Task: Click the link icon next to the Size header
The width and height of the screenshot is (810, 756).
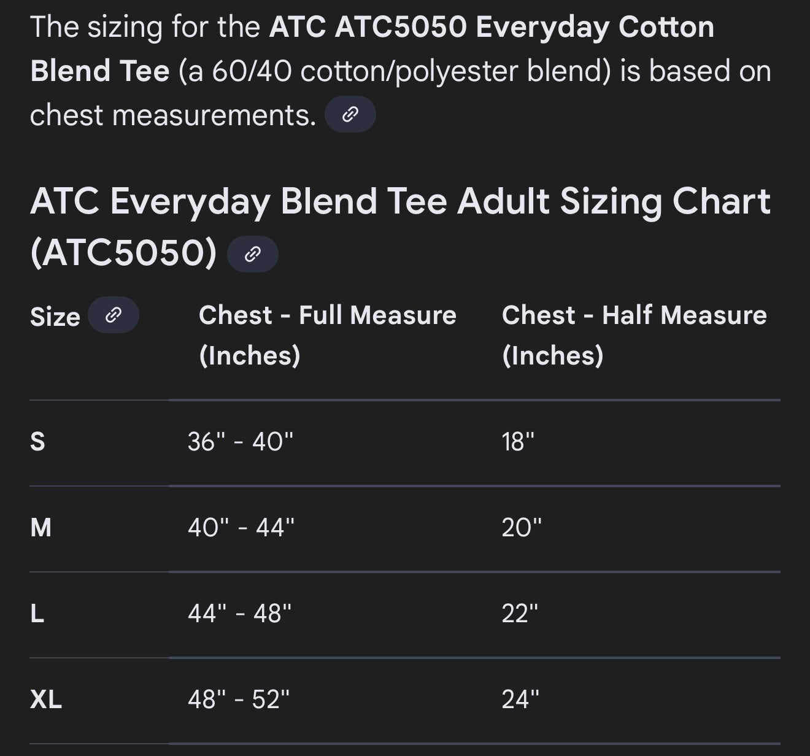Action: [114, 315]
